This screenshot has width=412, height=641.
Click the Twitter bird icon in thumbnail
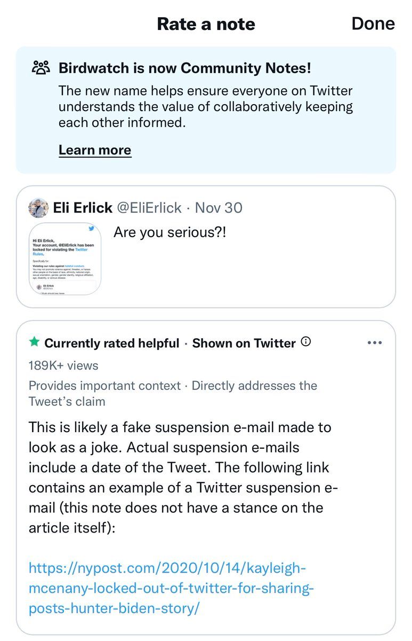click(x=91, y=229)
